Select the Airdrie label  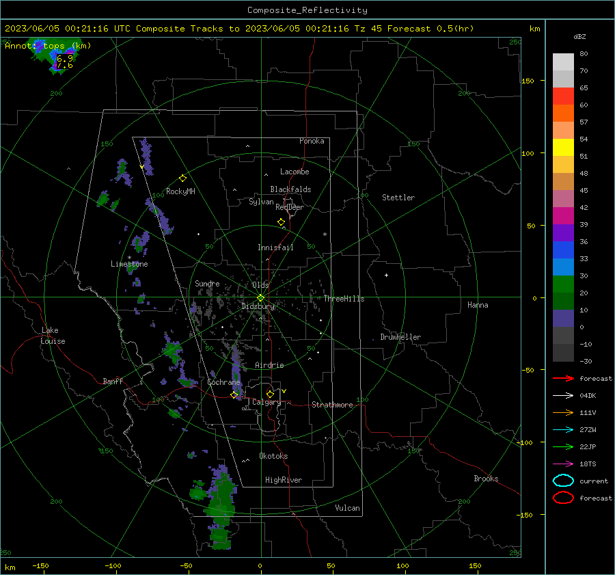coord(269,365)
